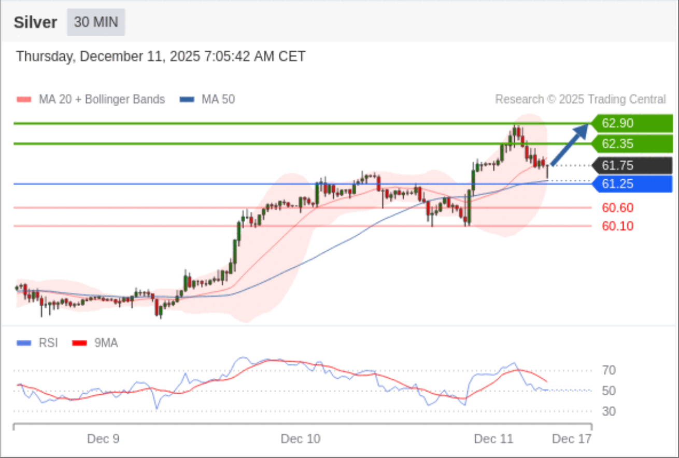Click the 9MA red legend swatch
Image resolution: width=679 pixels, height=458 pixels.
pos(79,343)
